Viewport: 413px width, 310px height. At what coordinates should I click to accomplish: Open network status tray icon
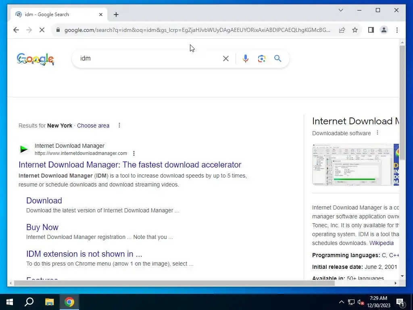point(351,302)
